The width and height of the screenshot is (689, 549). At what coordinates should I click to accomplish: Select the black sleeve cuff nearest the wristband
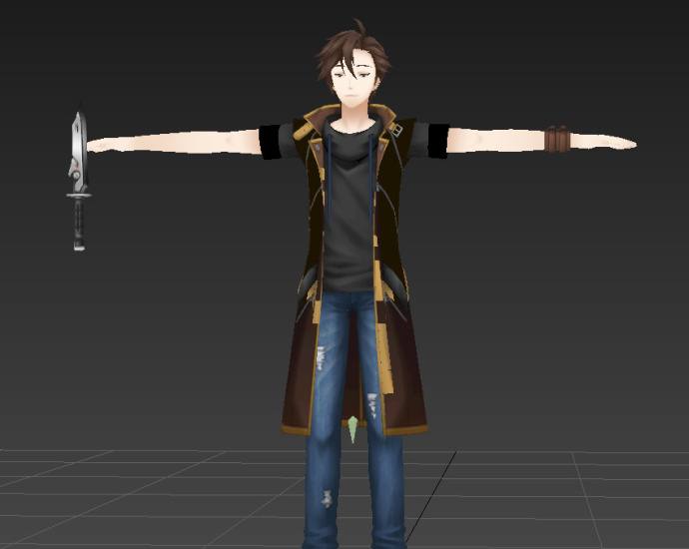pos(437,140)
